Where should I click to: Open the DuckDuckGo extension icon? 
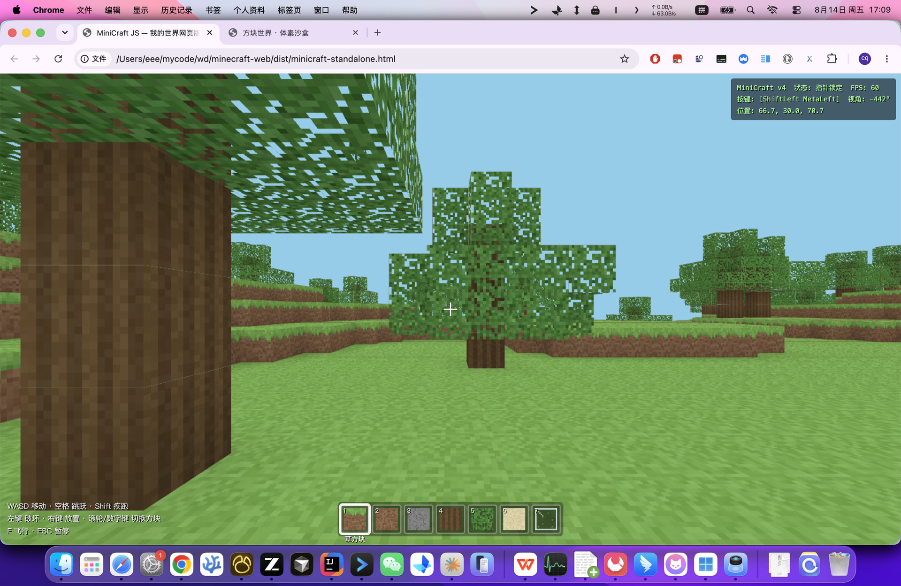[787, 59]
